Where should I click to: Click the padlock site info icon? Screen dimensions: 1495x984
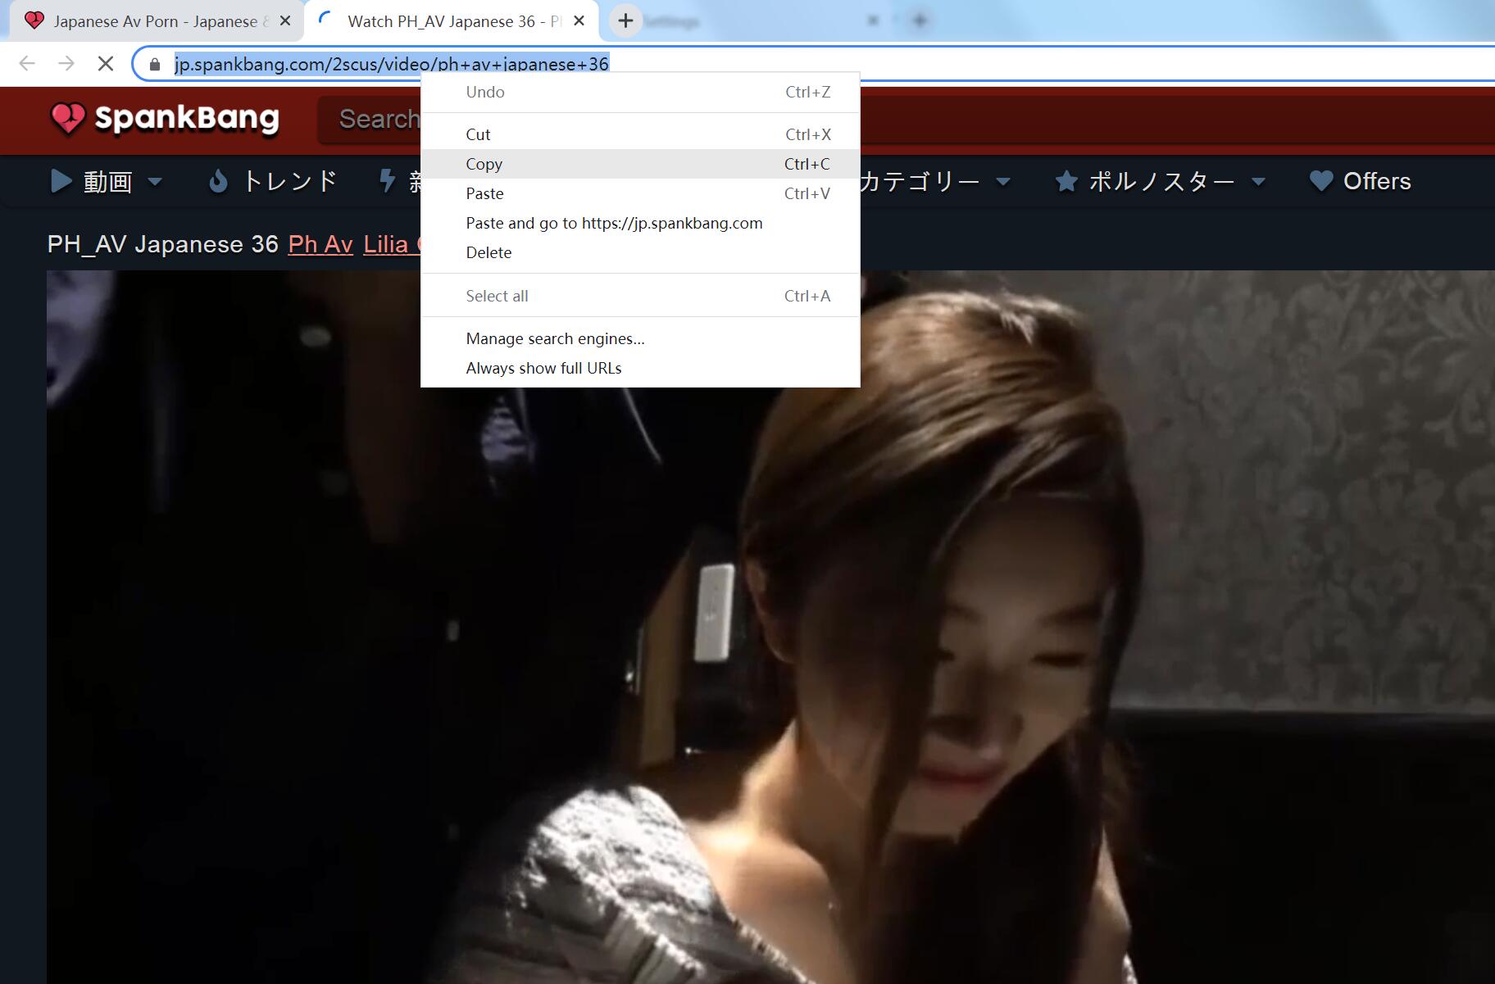tap(155, 64)
